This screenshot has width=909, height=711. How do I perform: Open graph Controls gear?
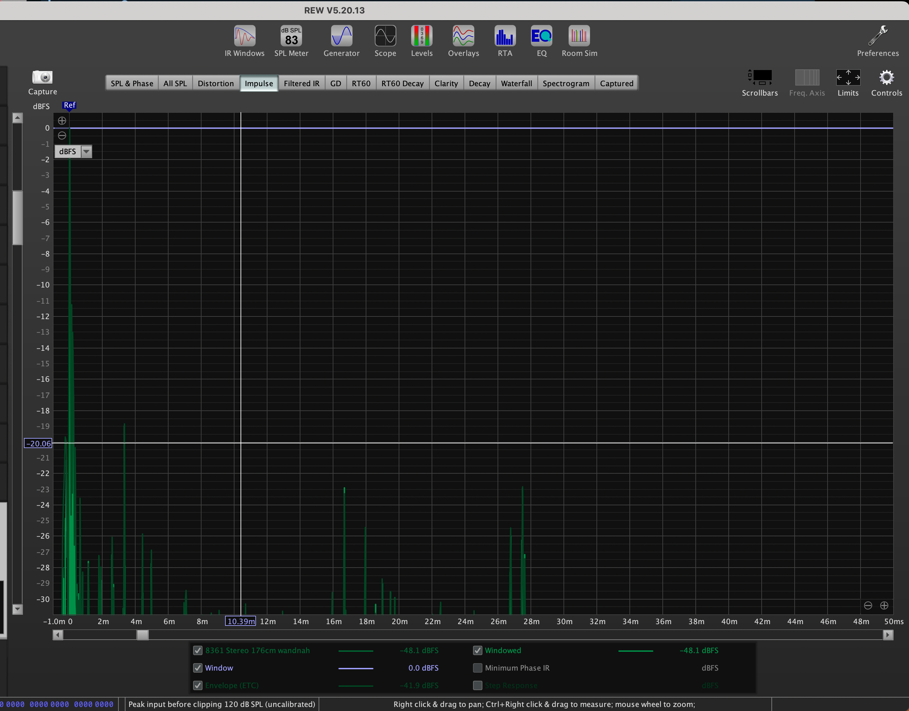point(886,78)
